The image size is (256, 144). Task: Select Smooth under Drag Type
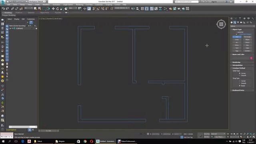(240, 83)
